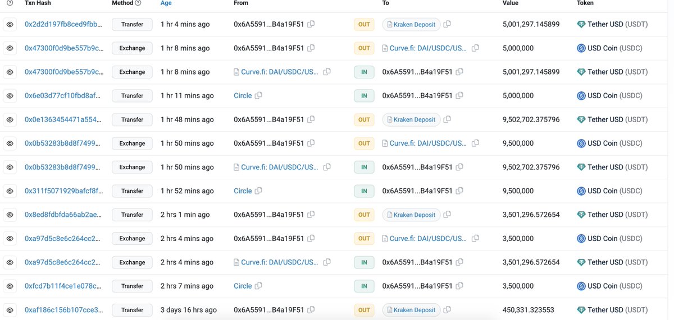Preview transaction 0x311f5071929bafcf8f via eye icon

tap(10, 191)
